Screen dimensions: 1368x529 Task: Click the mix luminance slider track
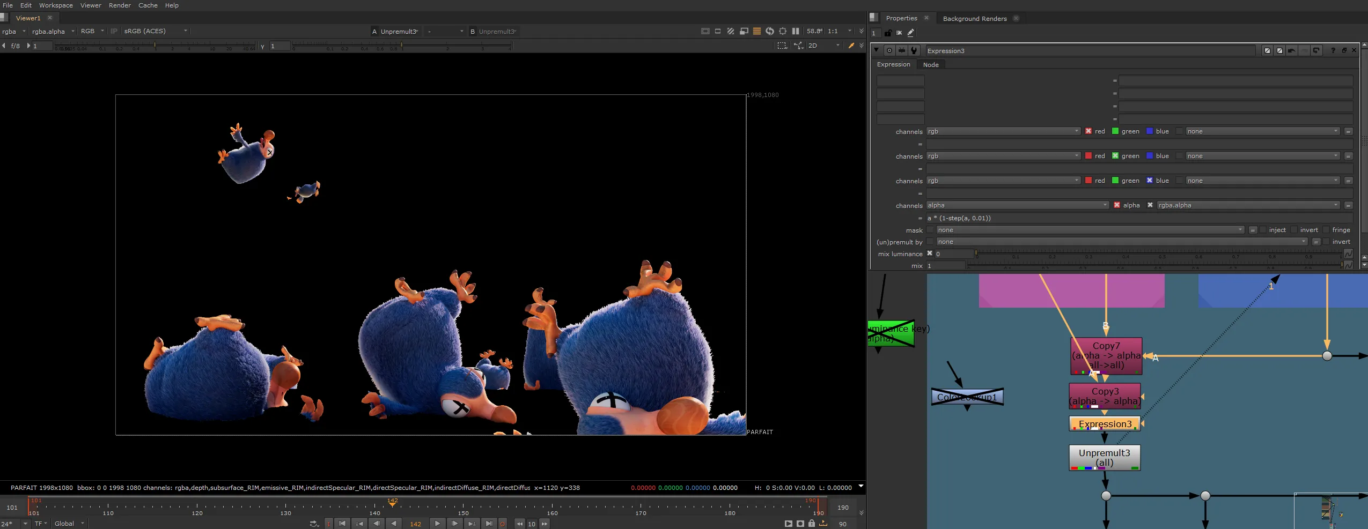pos(1159,254)
